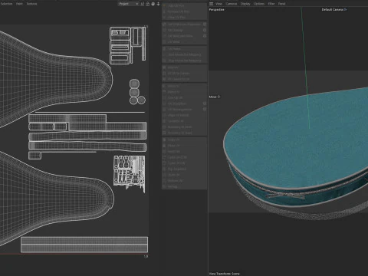Open the Project dropdown in the UV editor
The height and width of the screenshot is (276, 368).
pyautogui.click(x=129, y=4)
